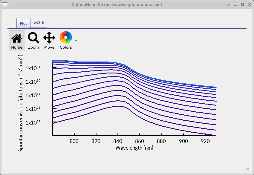Open the Colors wheel tool
The image size is (254, 175).
click(x=66, y=41)
